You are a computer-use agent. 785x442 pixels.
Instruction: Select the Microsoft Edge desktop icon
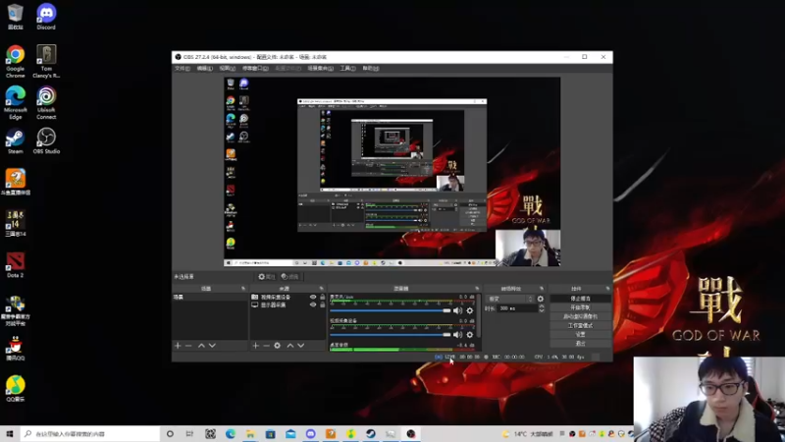point(15,103)
